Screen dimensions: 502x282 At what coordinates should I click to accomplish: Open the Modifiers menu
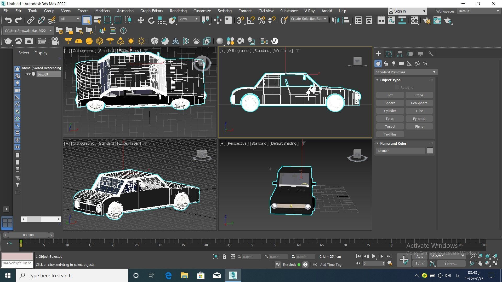[x=103, y=11]
